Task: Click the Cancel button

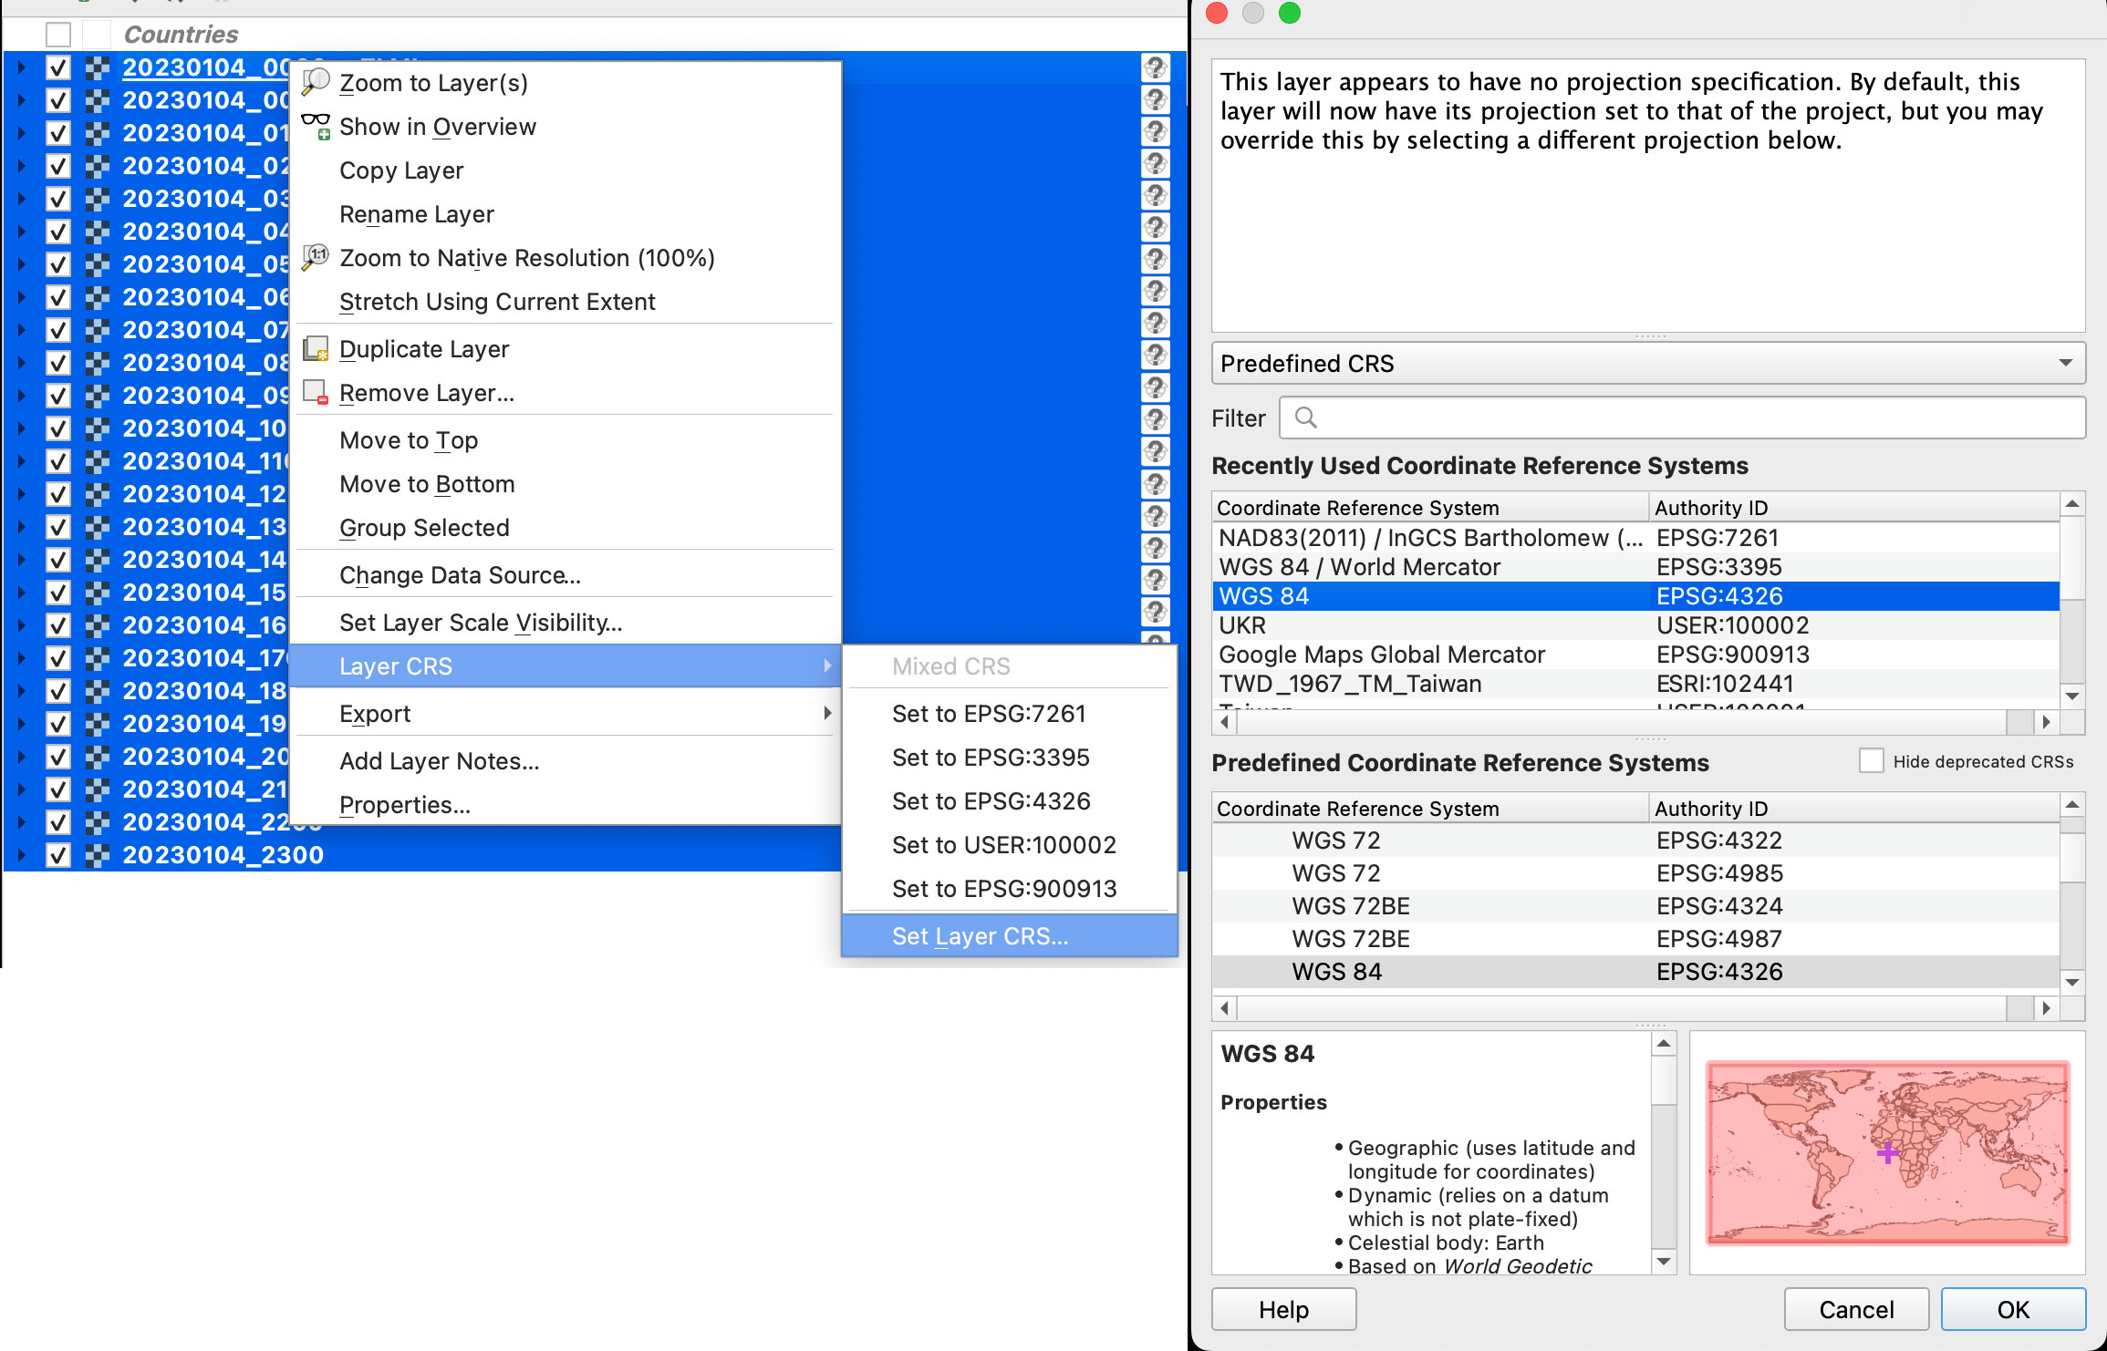Action: (x=1856, y=1309)
